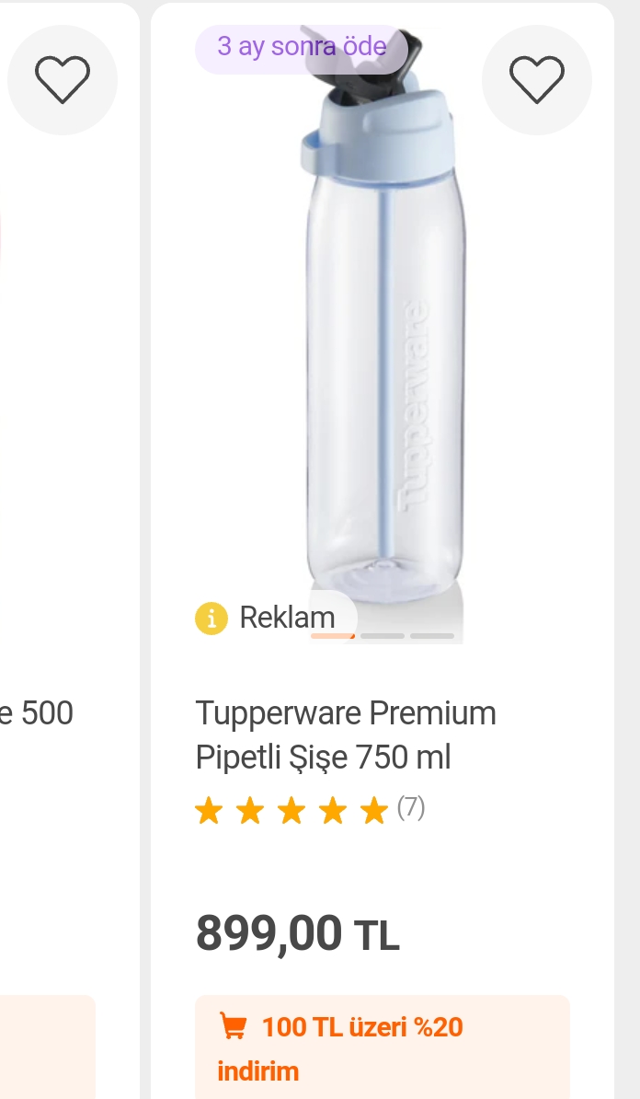Select the first image carousel indicator

tap(332, 635)
